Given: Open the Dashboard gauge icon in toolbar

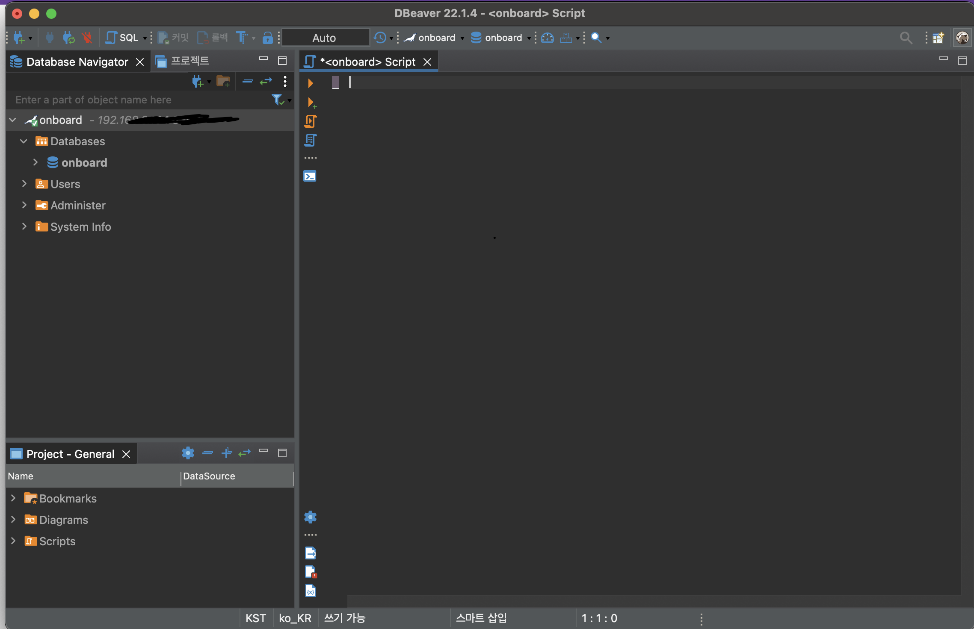Looking at the screenshot, I should 547,38.
